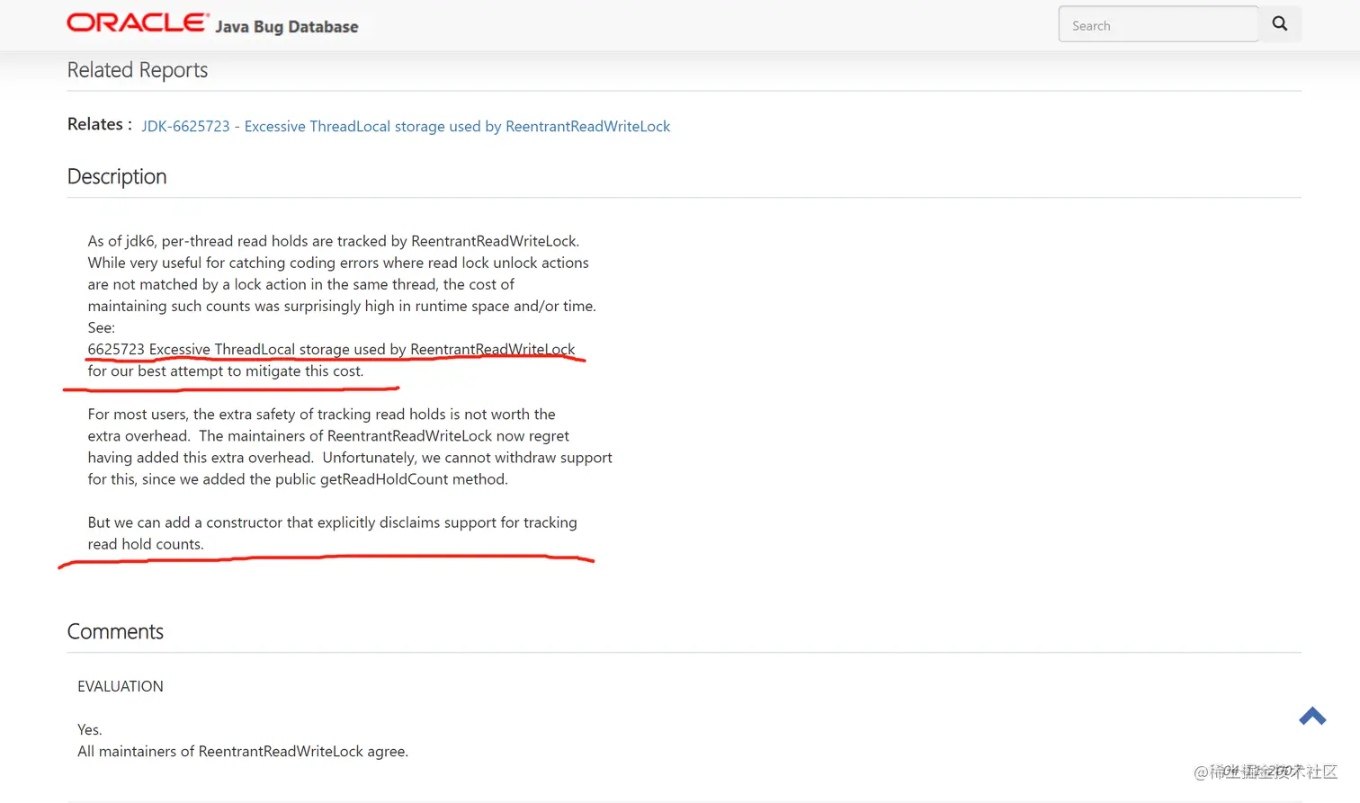Click text 'But we can add a constructor'

185,522
